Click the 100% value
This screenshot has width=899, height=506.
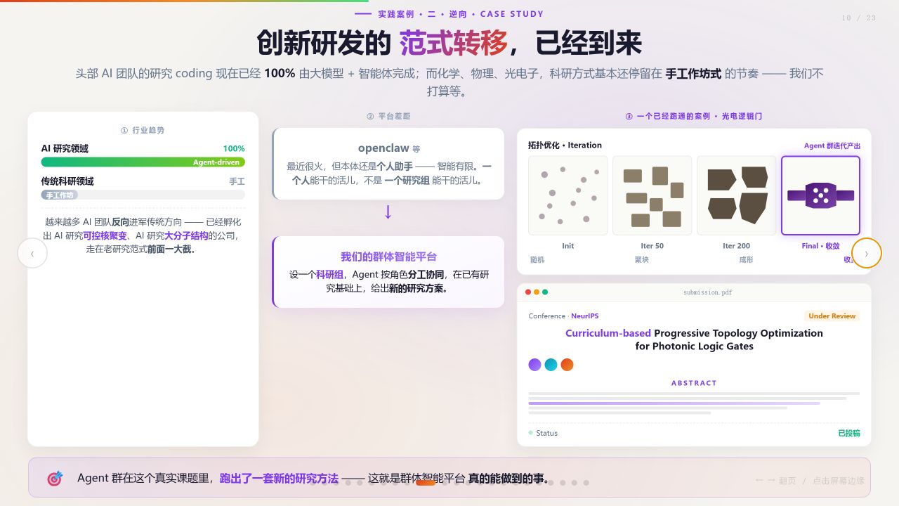pos(234,148)
